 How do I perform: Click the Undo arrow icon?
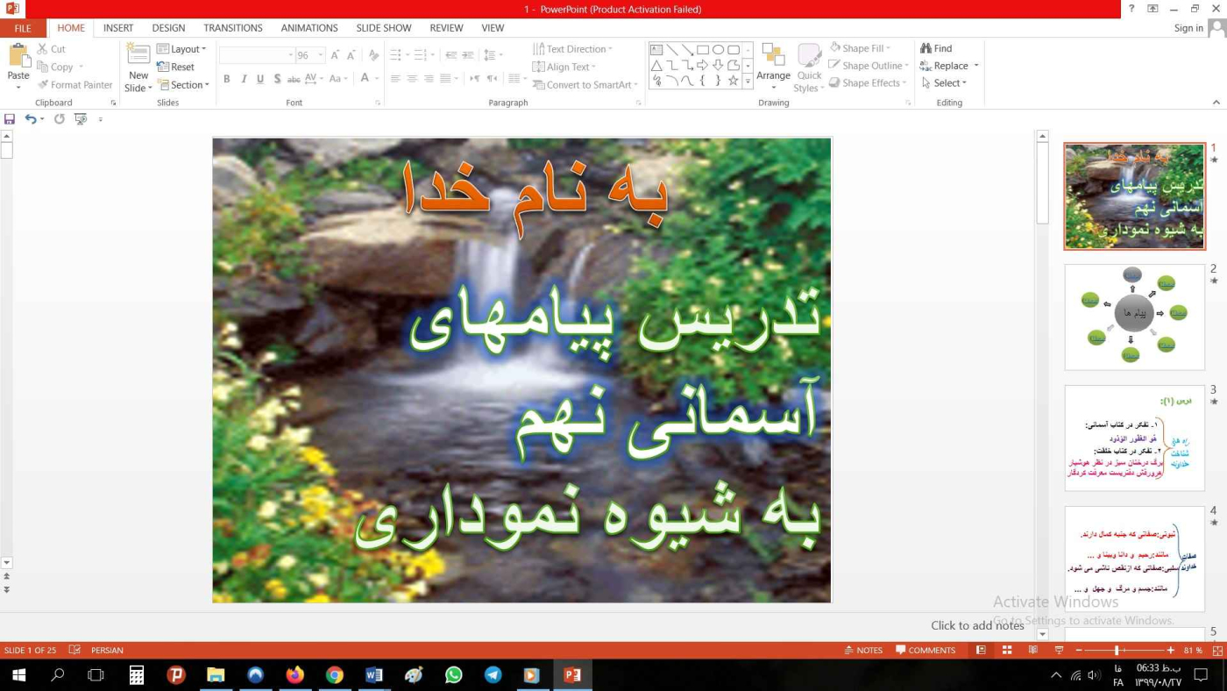pos(31,119)
